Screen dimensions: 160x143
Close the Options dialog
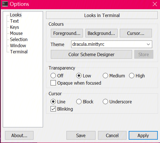(155, 4)
